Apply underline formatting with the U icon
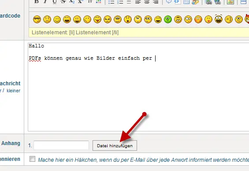The height and width of the screenshot is (171, 249). 55,2
